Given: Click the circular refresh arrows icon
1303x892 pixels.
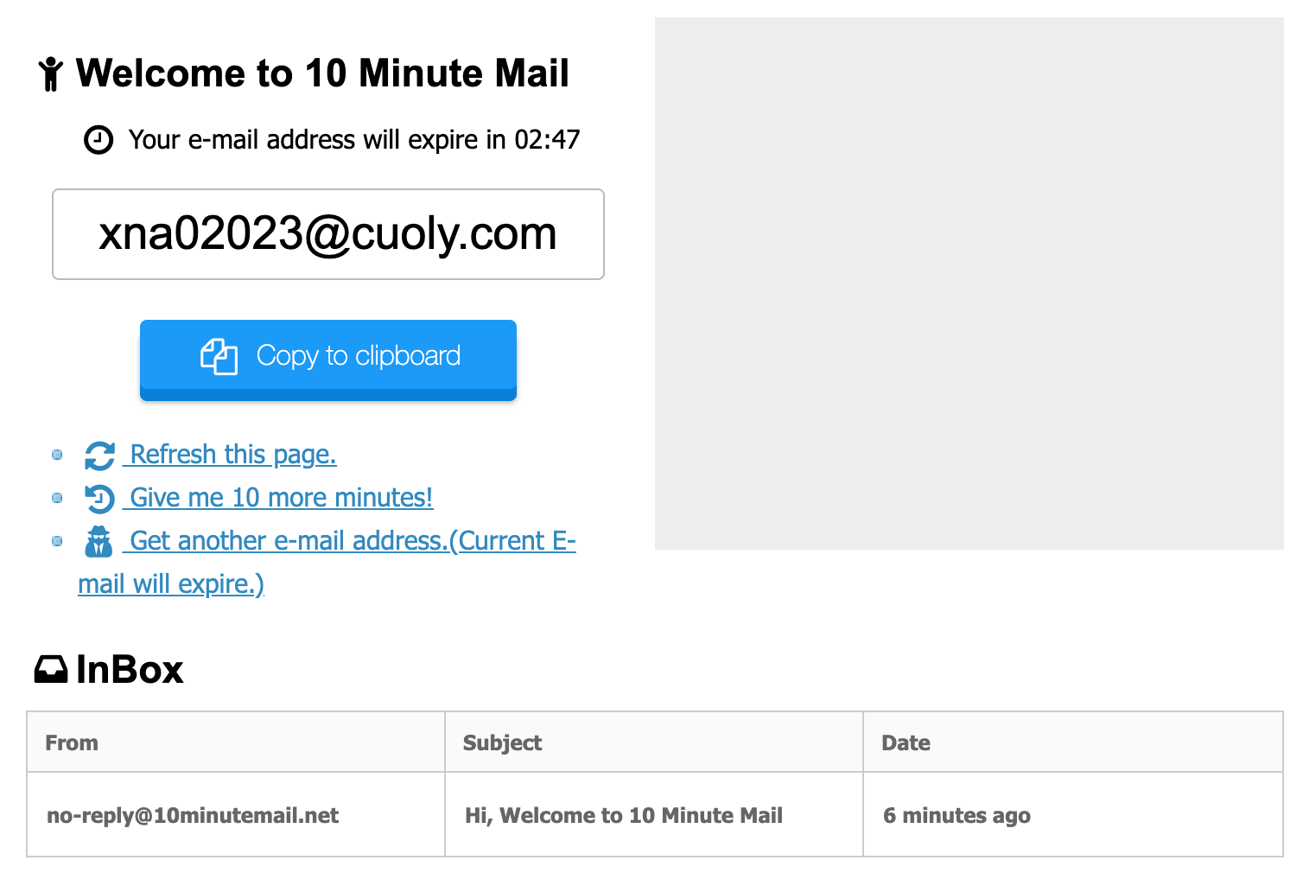Looking at the screenshot, I should point(99,456).
